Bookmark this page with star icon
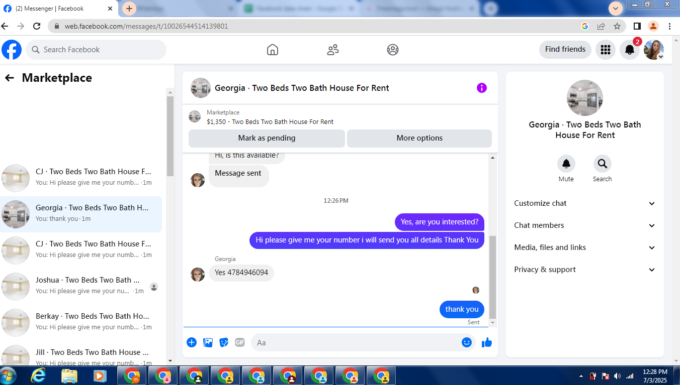Image resolution: width=680 pixels, height=385 pixels. click(617, 26)
